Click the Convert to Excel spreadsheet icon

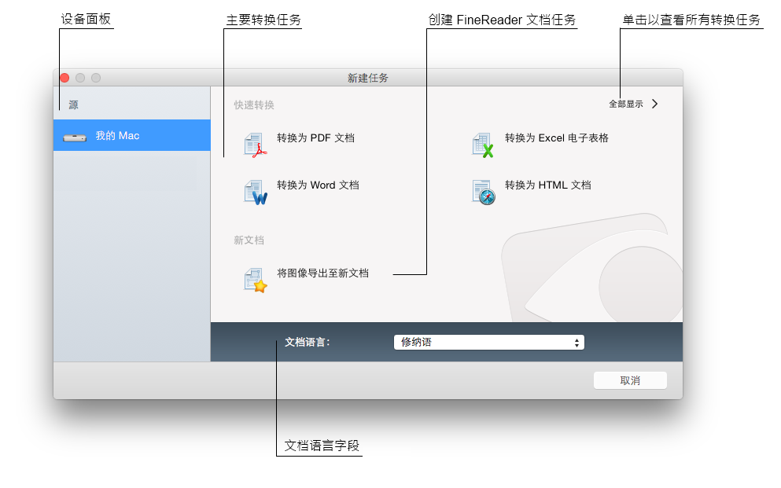pos(483,145)
